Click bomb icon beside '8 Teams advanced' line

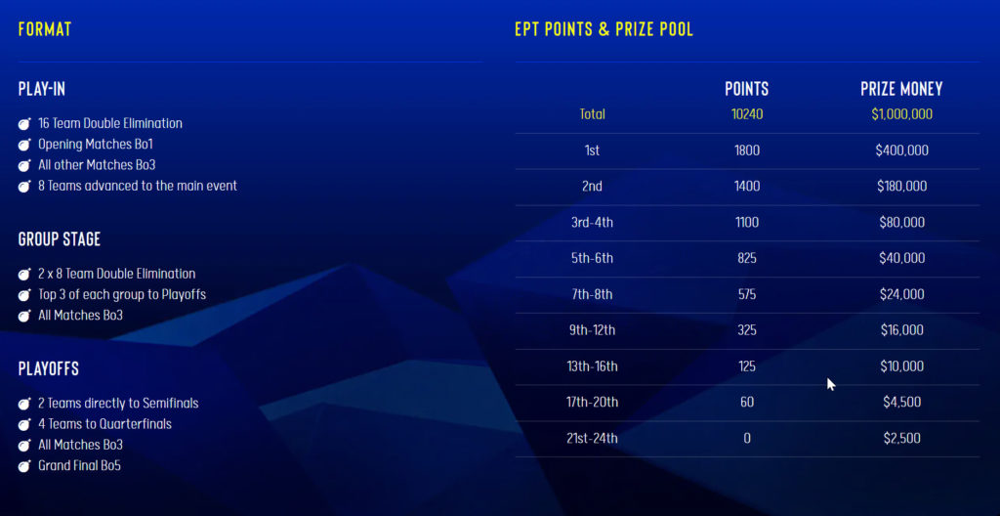click(x=24, y=186)
